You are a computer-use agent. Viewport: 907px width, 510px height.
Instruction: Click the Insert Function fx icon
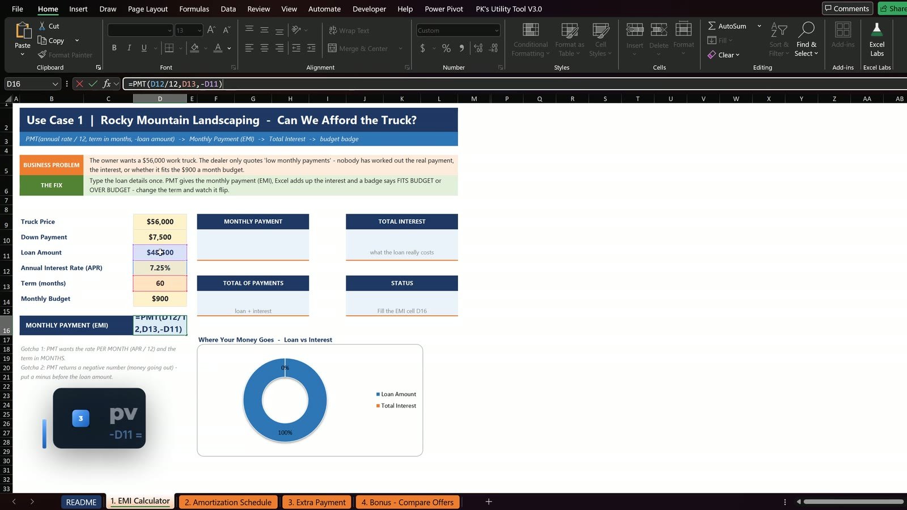point(107,84)
